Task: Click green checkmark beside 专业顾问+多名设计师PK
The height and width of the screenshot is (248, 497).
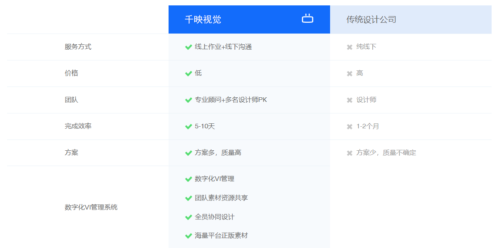Action: pos(188,100)
